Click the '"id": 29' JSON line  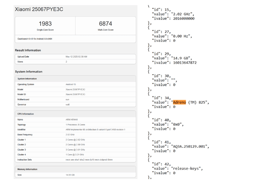[161, 54]
